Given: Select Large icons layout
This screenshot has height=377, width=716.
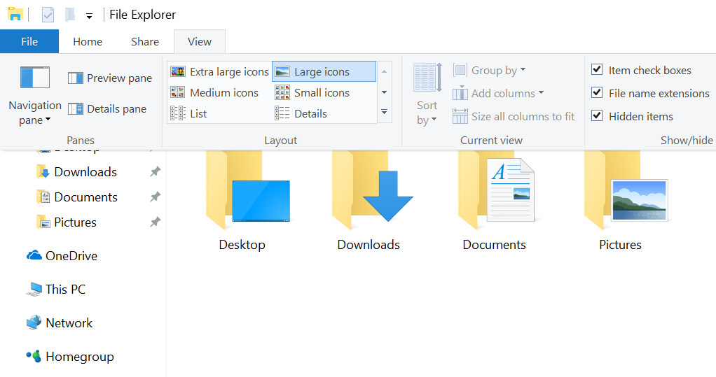Looking at the screenshot, I should tap(324, 71).
